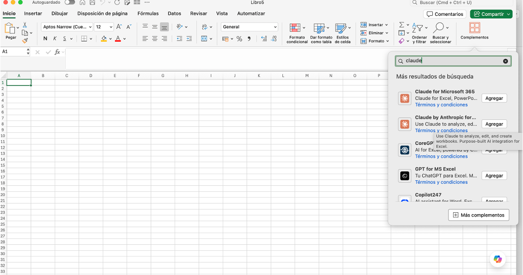This screenshot has width=523, height=275.
Task: Click the AutoSum sigma icon
Action: [x=402, y=25]
